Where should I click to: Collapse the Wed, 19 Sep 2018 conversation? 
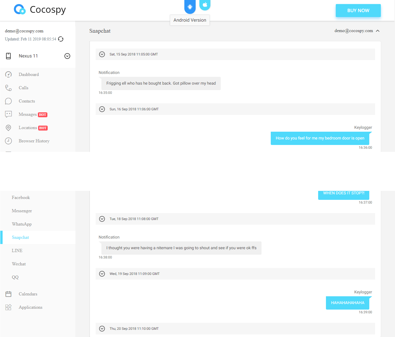click(102, 274)
